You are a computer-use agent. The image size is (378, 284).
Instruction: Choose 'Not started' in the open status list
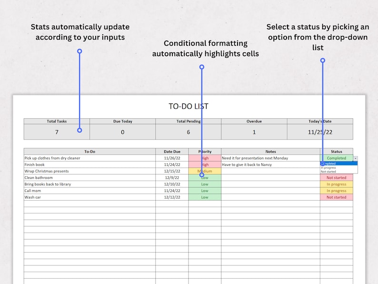(338, 172)
